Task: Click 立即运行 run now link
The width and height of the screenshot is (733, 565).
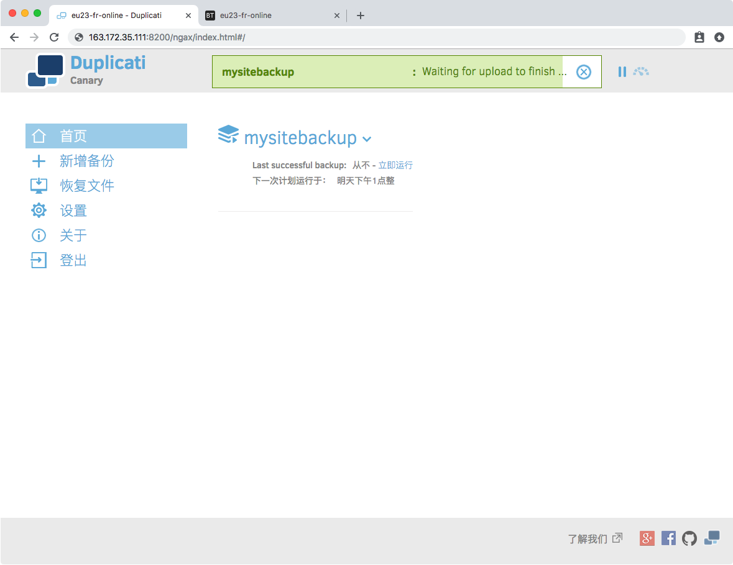Action: pyautogui.click(x=395, y=165)
